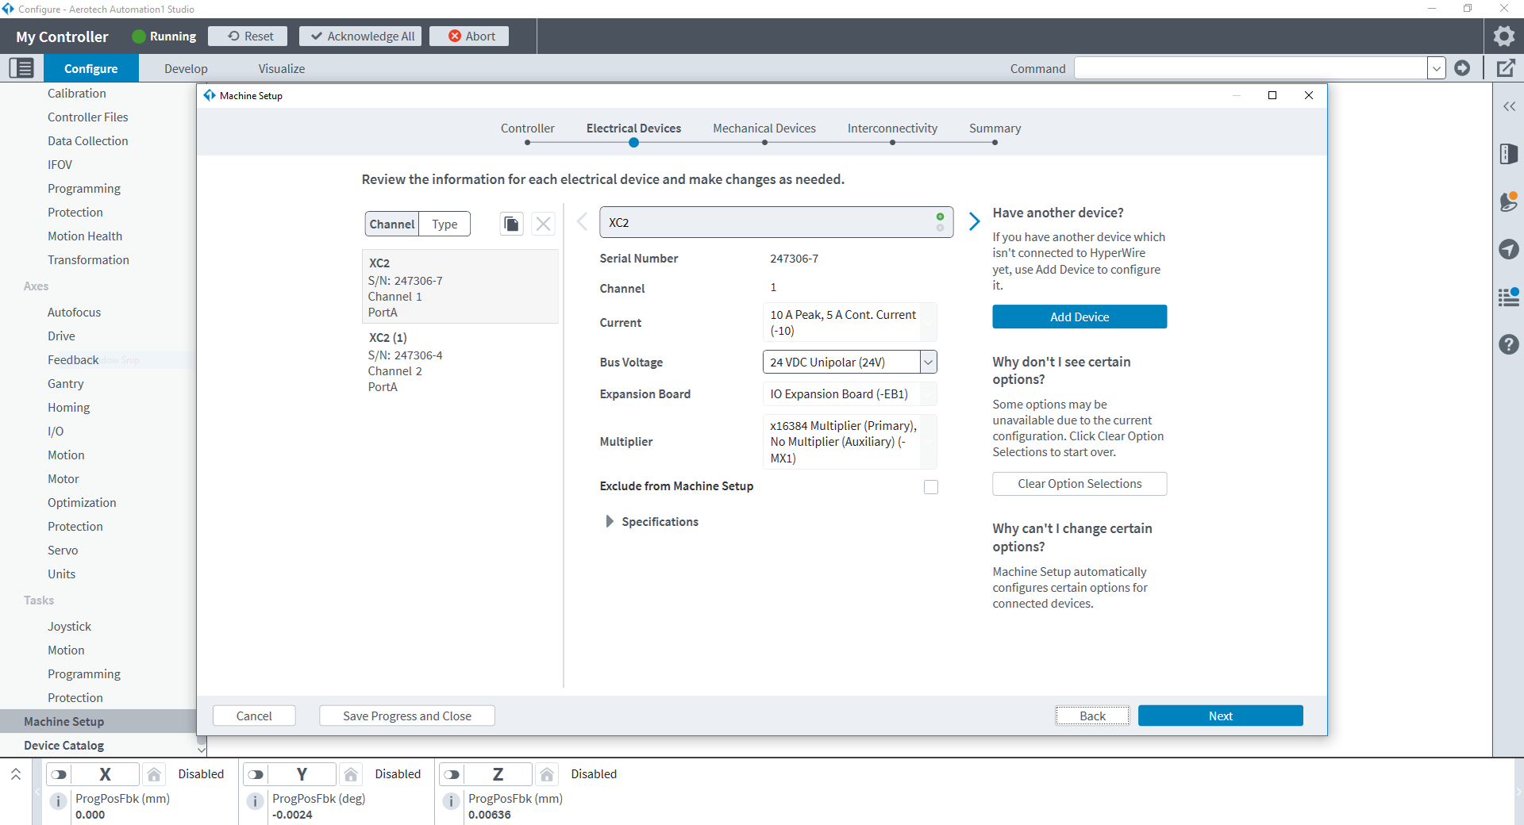Enable the Y axis toggle
Image resolution: width=1524 pixels, height=825 pixels.
[x=256, y=774]
